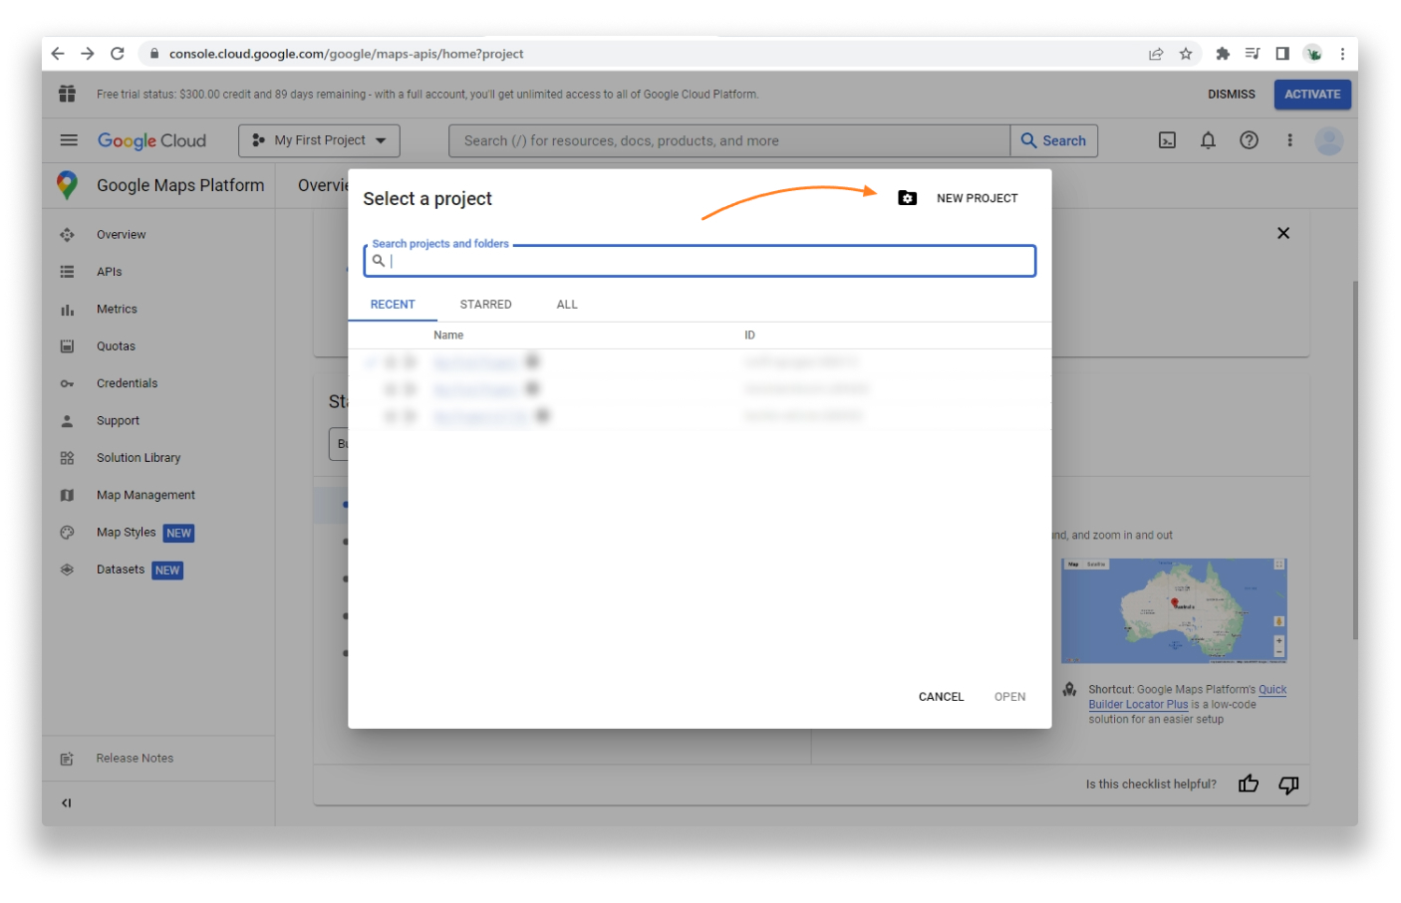Click the address bar URL text

[x=346, y=54]
